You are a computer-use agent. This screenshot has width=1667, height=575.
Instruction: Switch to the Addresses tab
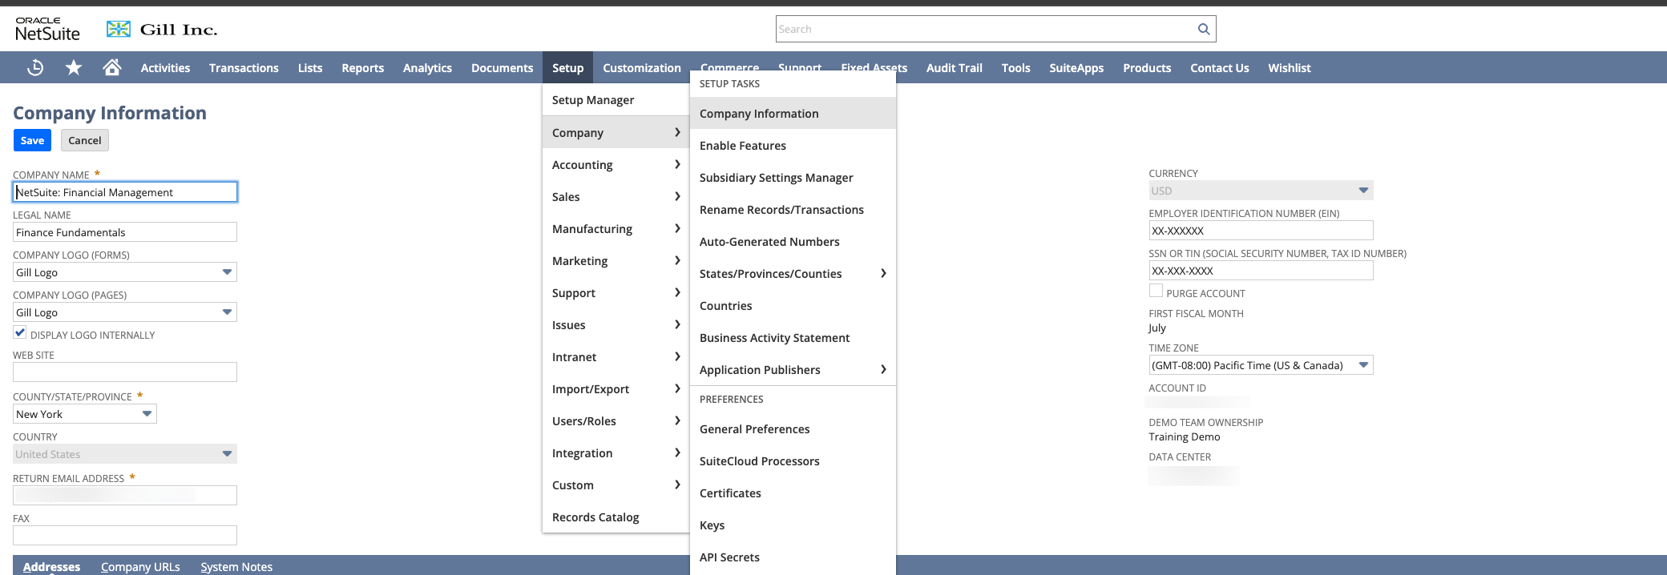coord(51,566)
